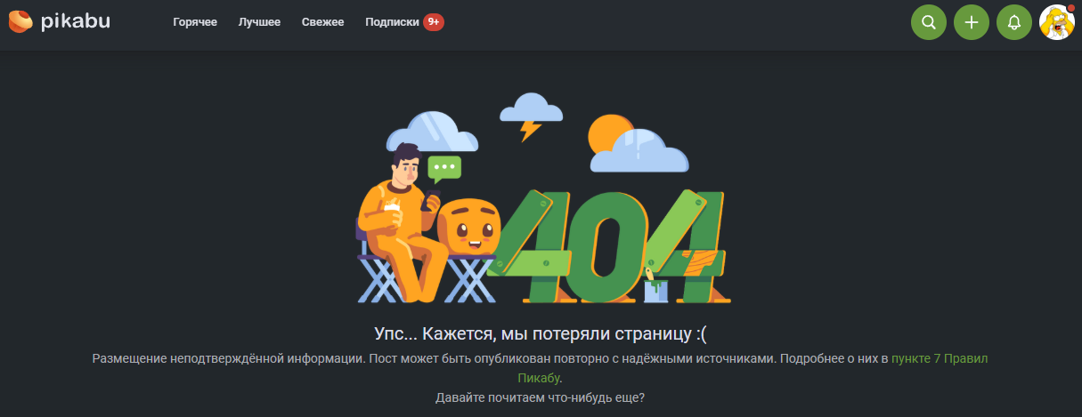Screen dimensions: 1082x417
Task: Open the Подписки feed
Action: pyautogui.click(x=392, y=22)
